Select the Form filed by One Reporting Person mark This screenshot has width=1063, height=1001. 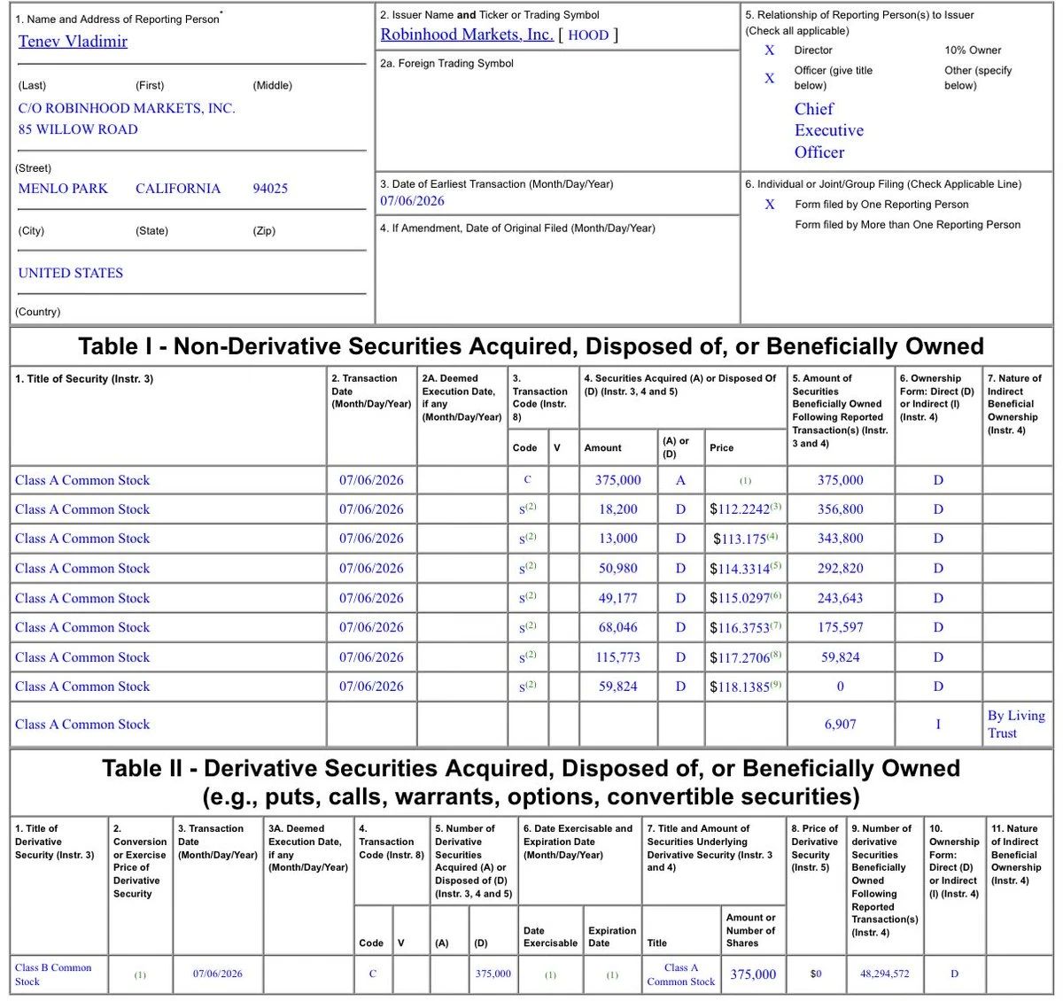click(770, 205)
